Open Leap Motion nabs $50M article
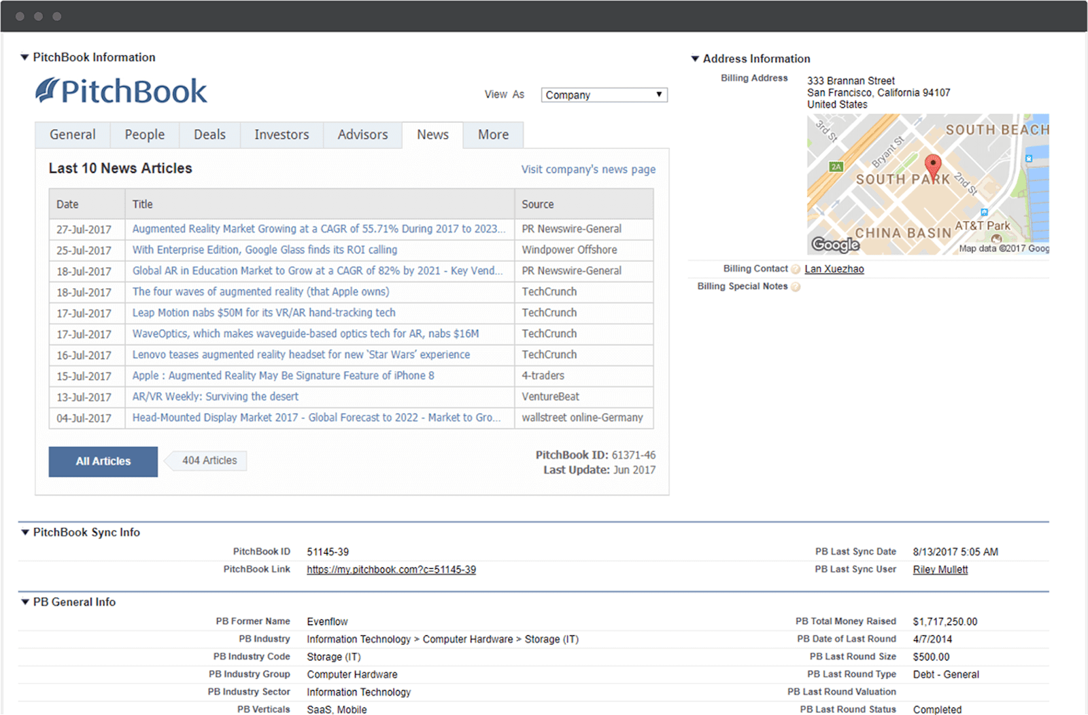Viewport: 1088px width, 715px height. pyautogui.click(x=264, y=313)
